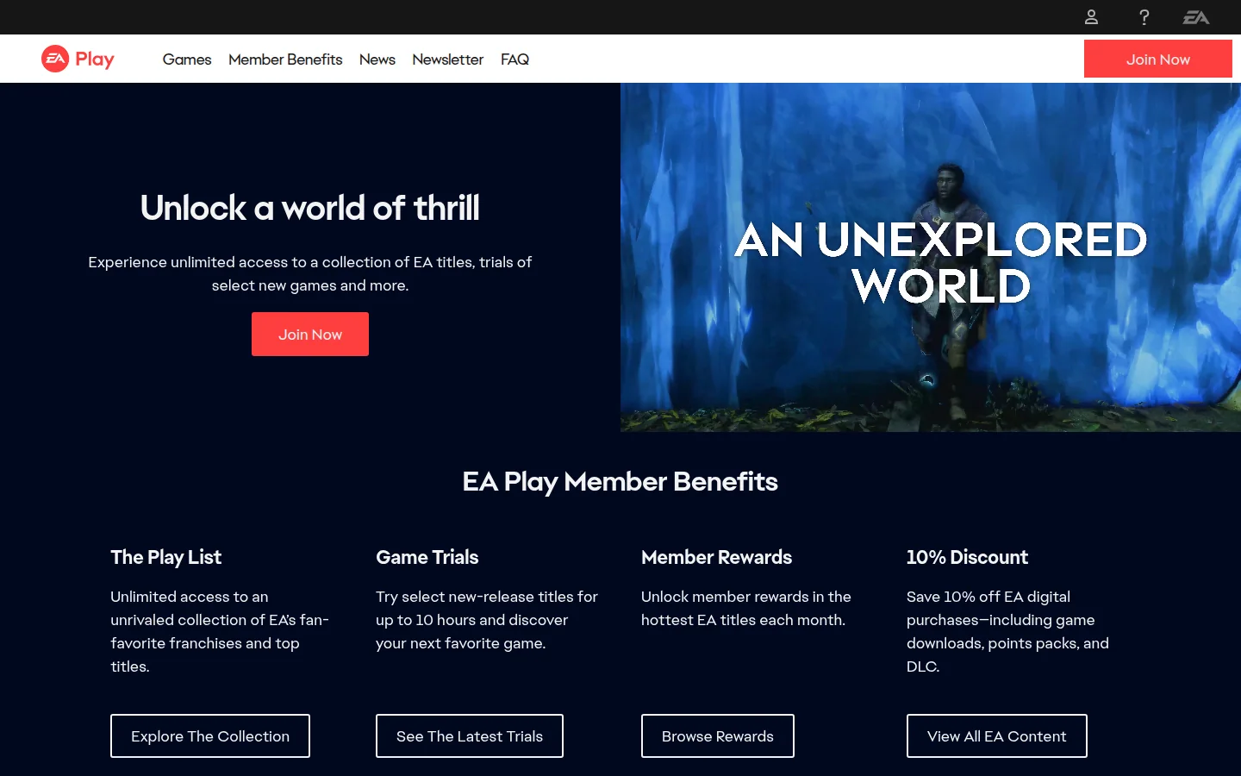Click the 'Member Rewards' heading
Screen dimensions: 1241x776
click(716, 557)
